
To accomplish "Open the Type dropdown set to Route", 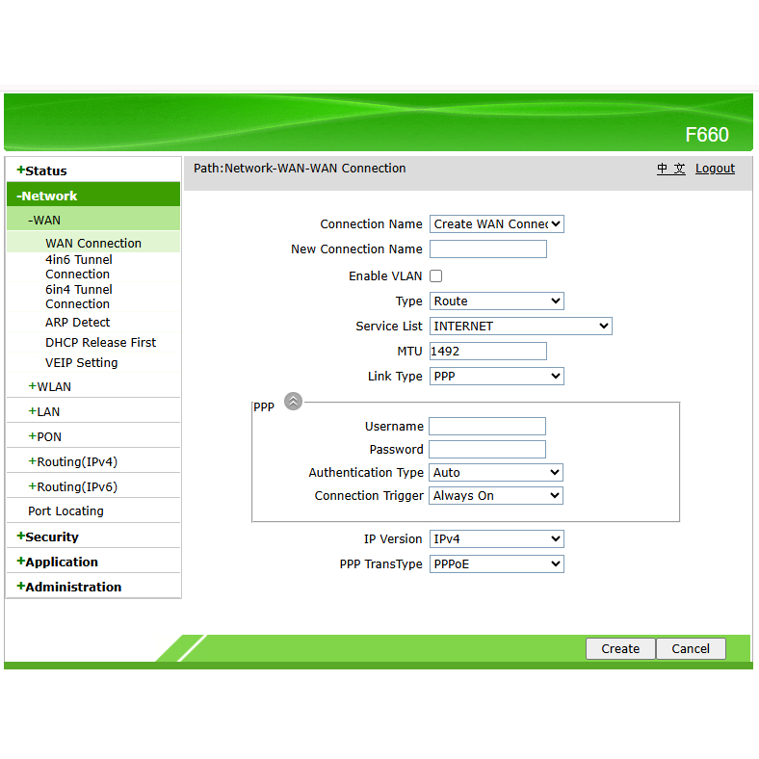I will click(x=496, y=301).
